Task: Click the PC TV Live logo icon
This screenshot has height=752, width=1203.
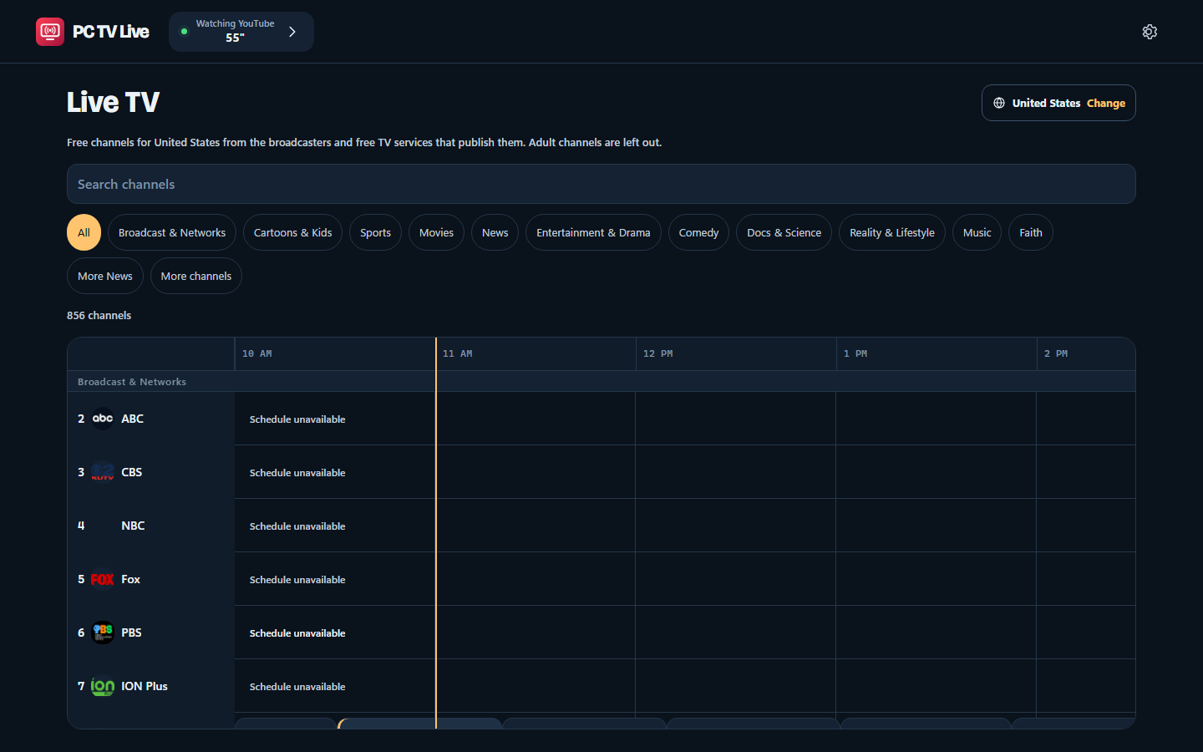Action: point(50,32)
